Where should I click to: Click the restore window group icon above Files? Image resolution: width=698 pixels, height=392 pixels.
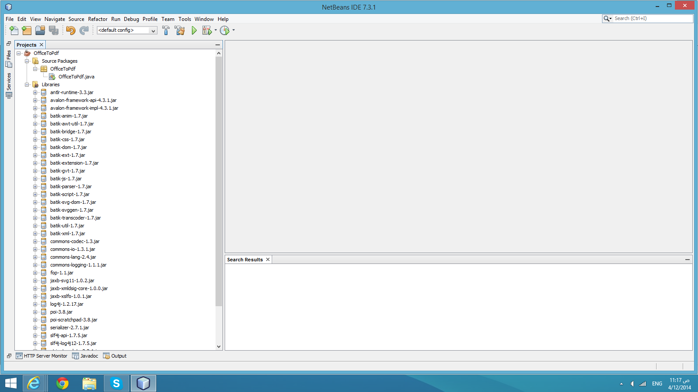pos(9,44)
